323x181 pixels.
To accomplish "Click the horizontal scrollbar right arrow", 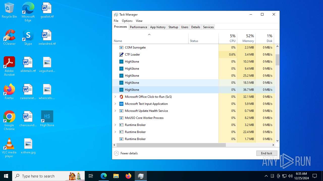I will pos(273,145).
